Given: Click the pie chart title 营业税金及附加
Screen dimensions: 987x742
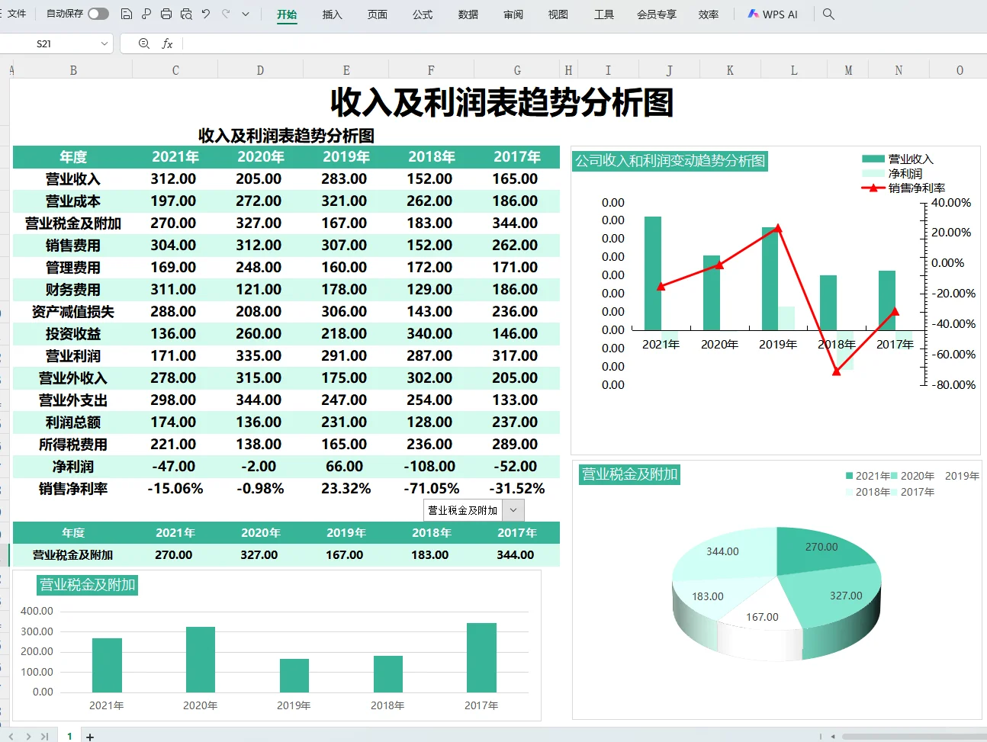Looking at the screenshot, I should [x=629, y=474].
